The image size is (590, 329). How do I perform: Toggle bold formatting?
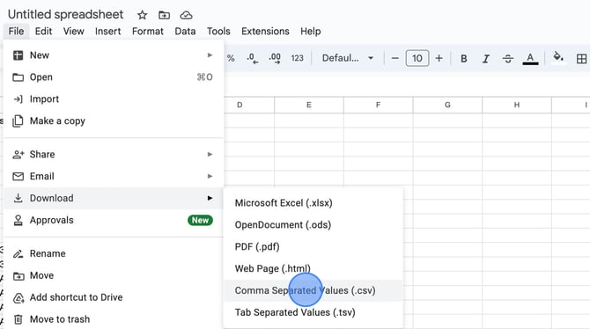[x=464, y=58]
